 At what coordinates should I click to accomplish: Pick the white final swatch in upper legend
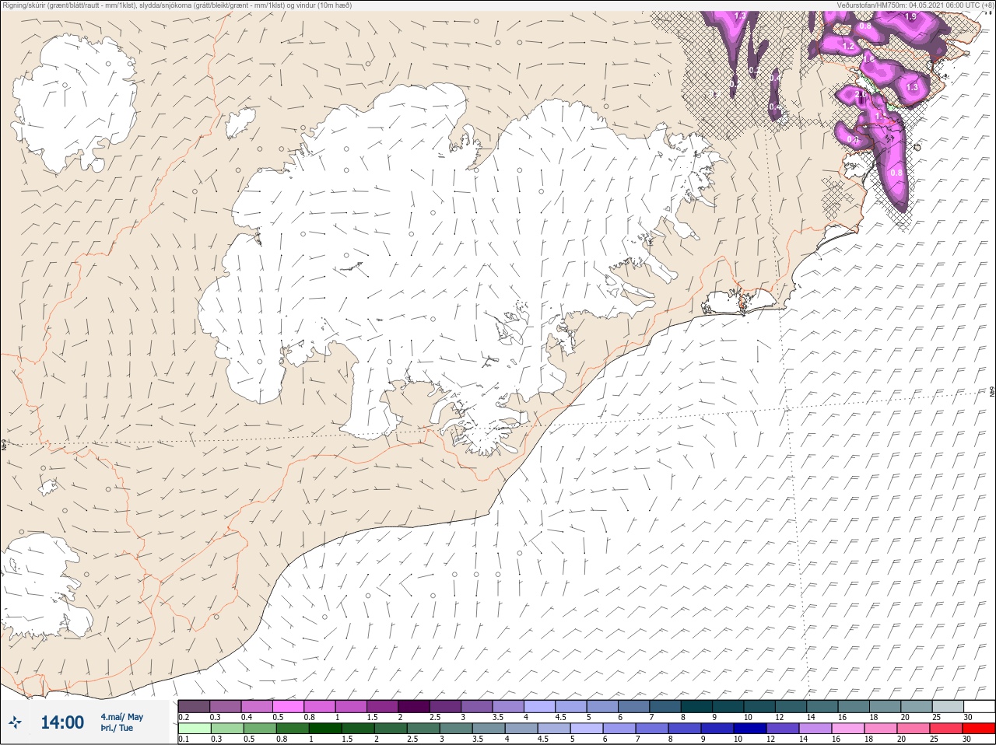point(979,706)
